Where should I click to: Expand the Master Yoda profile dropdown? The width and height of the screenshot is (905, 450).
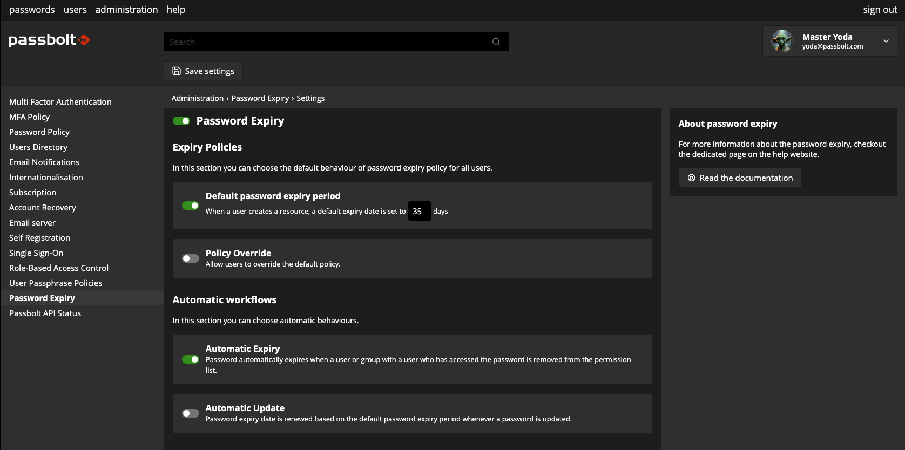click(886, 41)
